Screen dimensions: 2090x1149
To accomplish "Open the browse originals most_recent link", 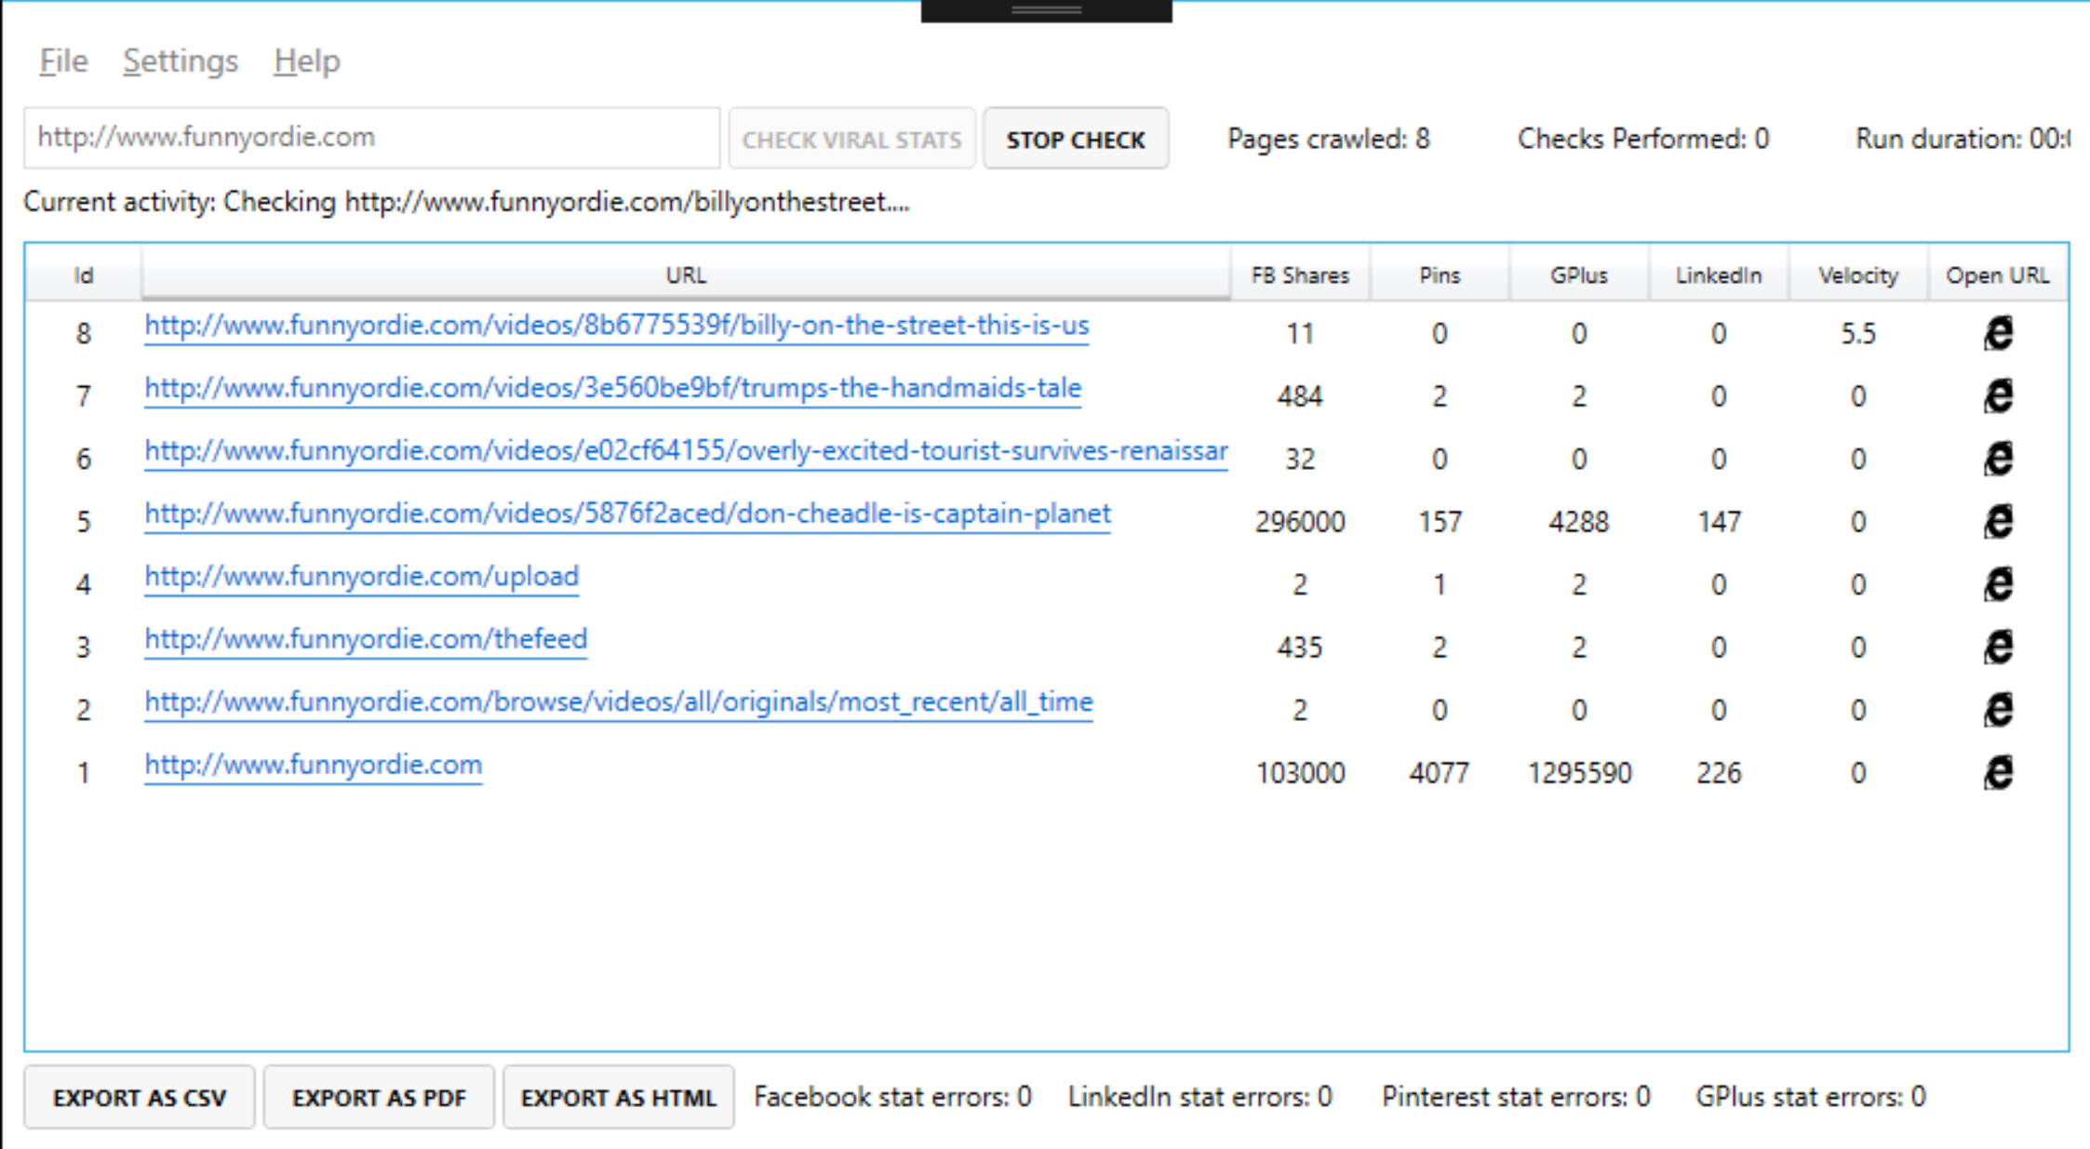I will [x=618, y=702].
